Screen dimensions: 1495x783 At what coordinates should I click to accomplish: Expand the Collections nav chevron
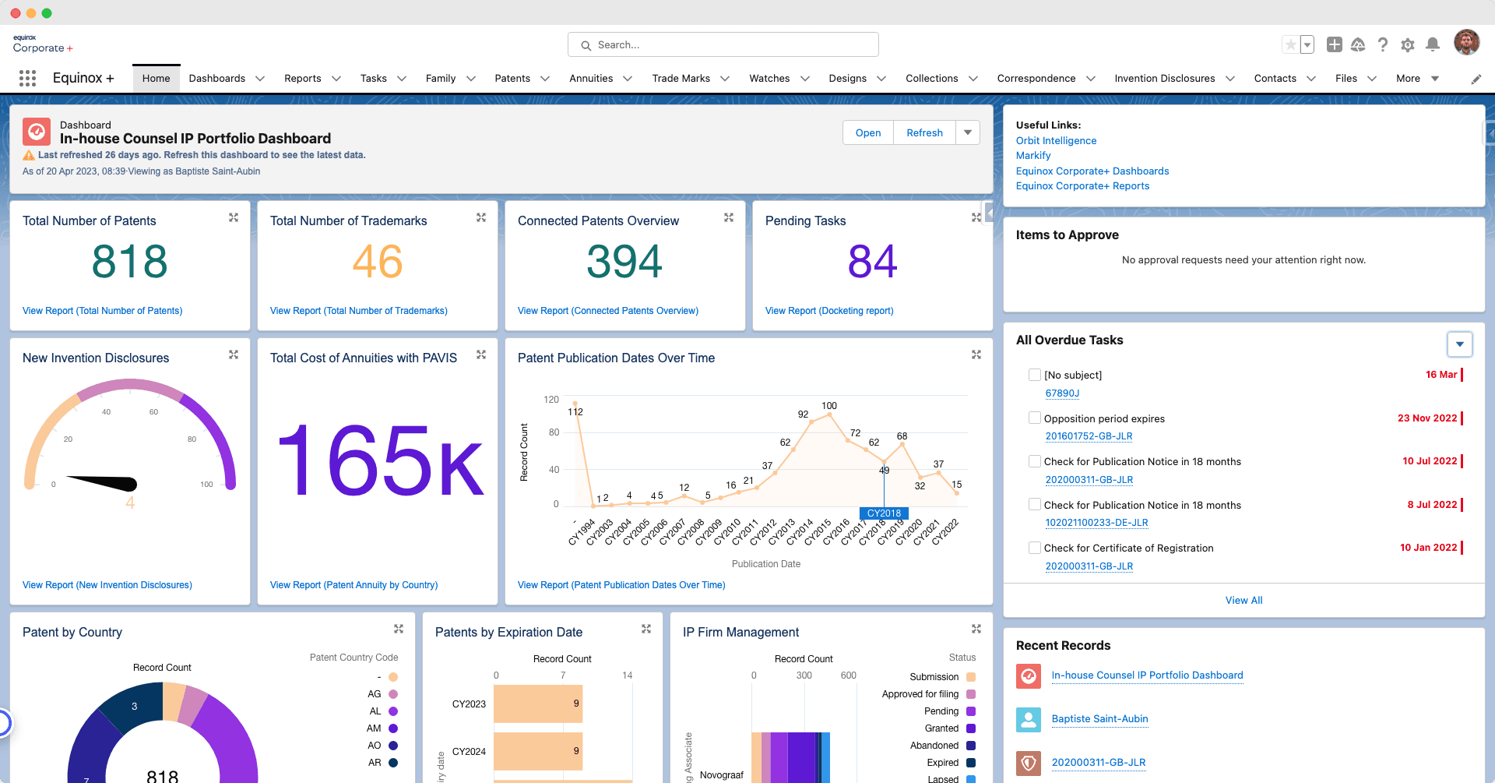[x=973, y=79]
